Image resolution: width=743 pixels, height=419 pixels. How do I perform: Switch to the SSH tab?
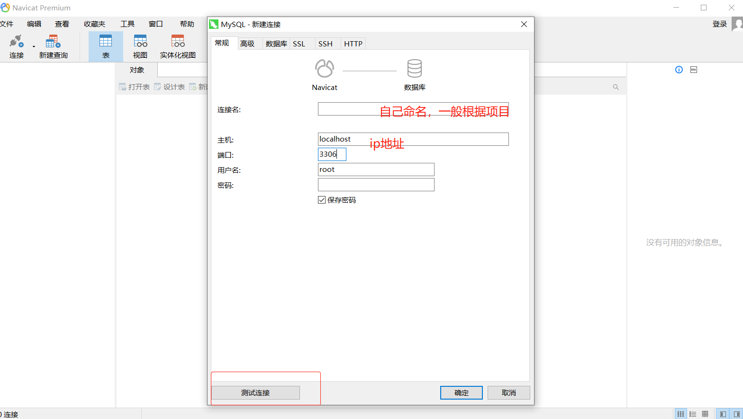(326, 44)
